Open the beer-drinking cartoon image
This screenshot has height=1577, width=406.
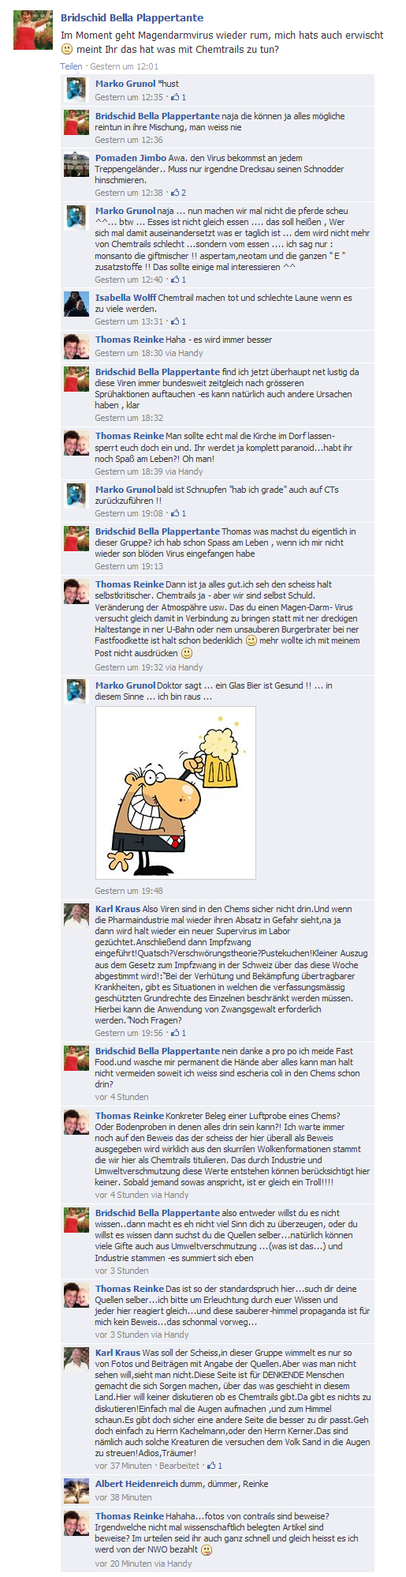pos(175,793)
